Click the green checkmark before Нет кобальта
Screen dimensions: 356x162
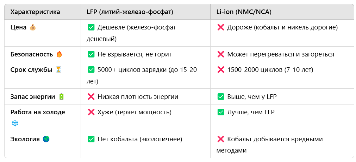click(91, 139)
